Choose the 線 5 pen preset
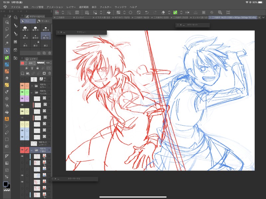 coord(25,44)
